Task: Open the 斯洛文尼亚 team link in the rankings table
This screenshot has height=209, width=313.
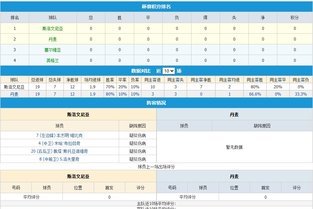Action: click(x=53, y=29)
